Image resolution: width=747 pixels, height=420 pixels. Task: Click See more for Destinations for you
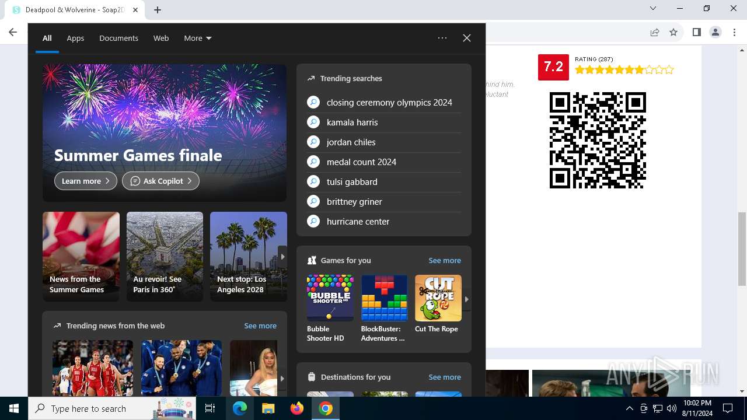coord(445,377)
